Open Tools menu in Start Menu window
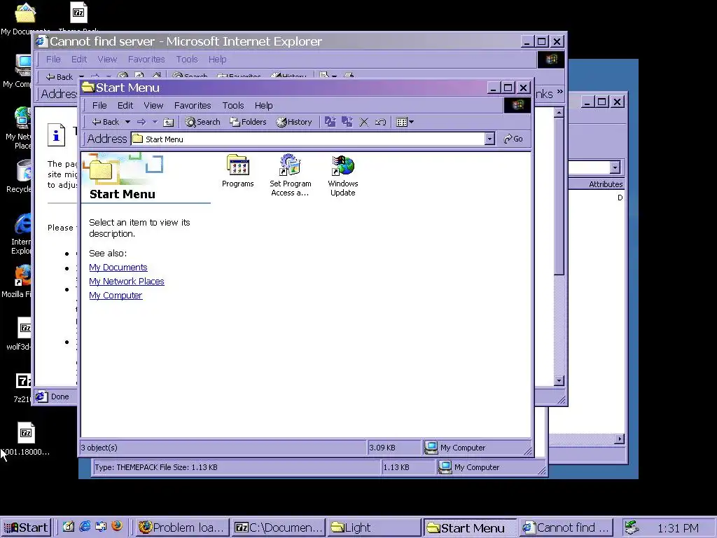The image size is (717, 538). (x=232, y=105)
